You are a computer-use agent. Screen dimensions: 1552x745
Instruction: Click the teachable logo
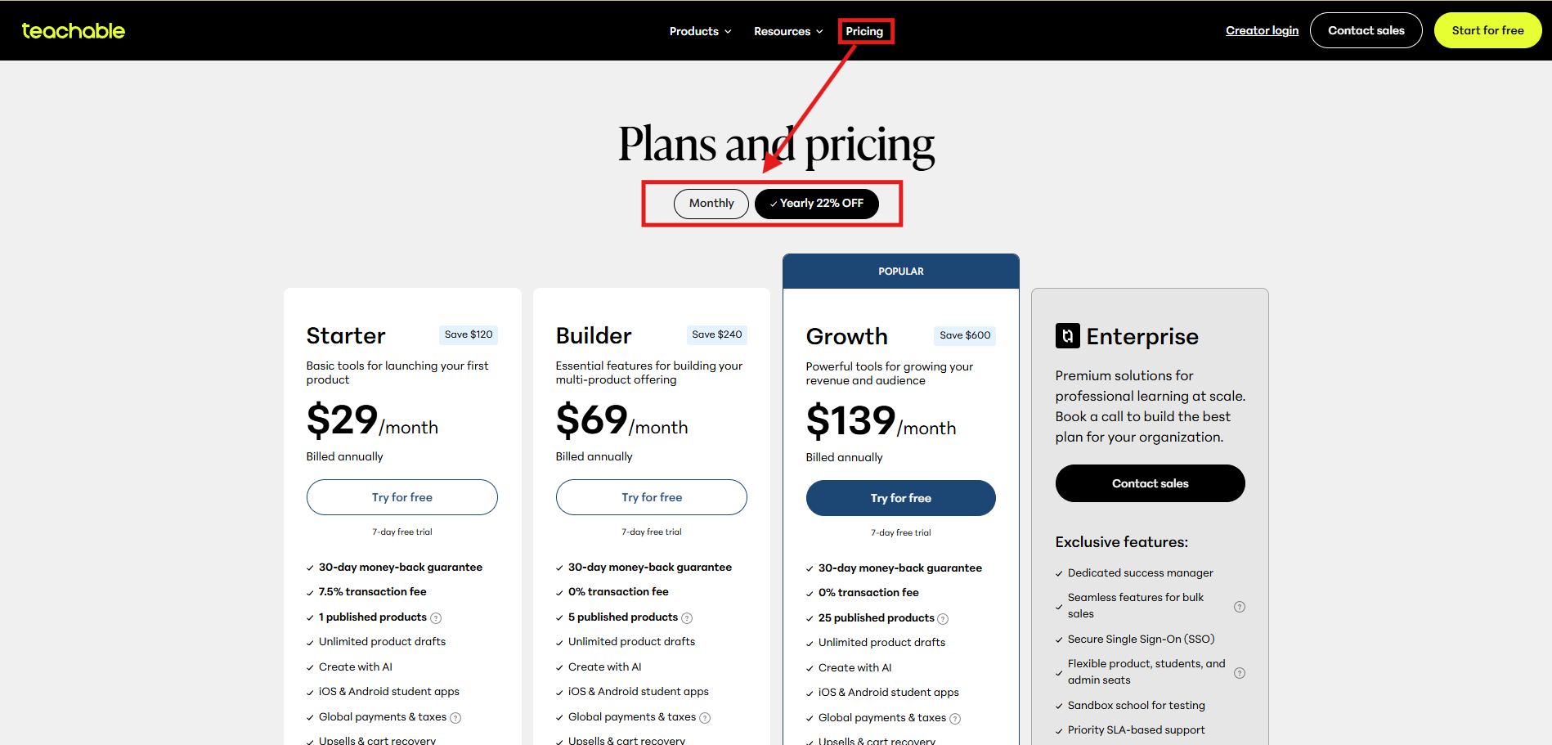(73, 30)
